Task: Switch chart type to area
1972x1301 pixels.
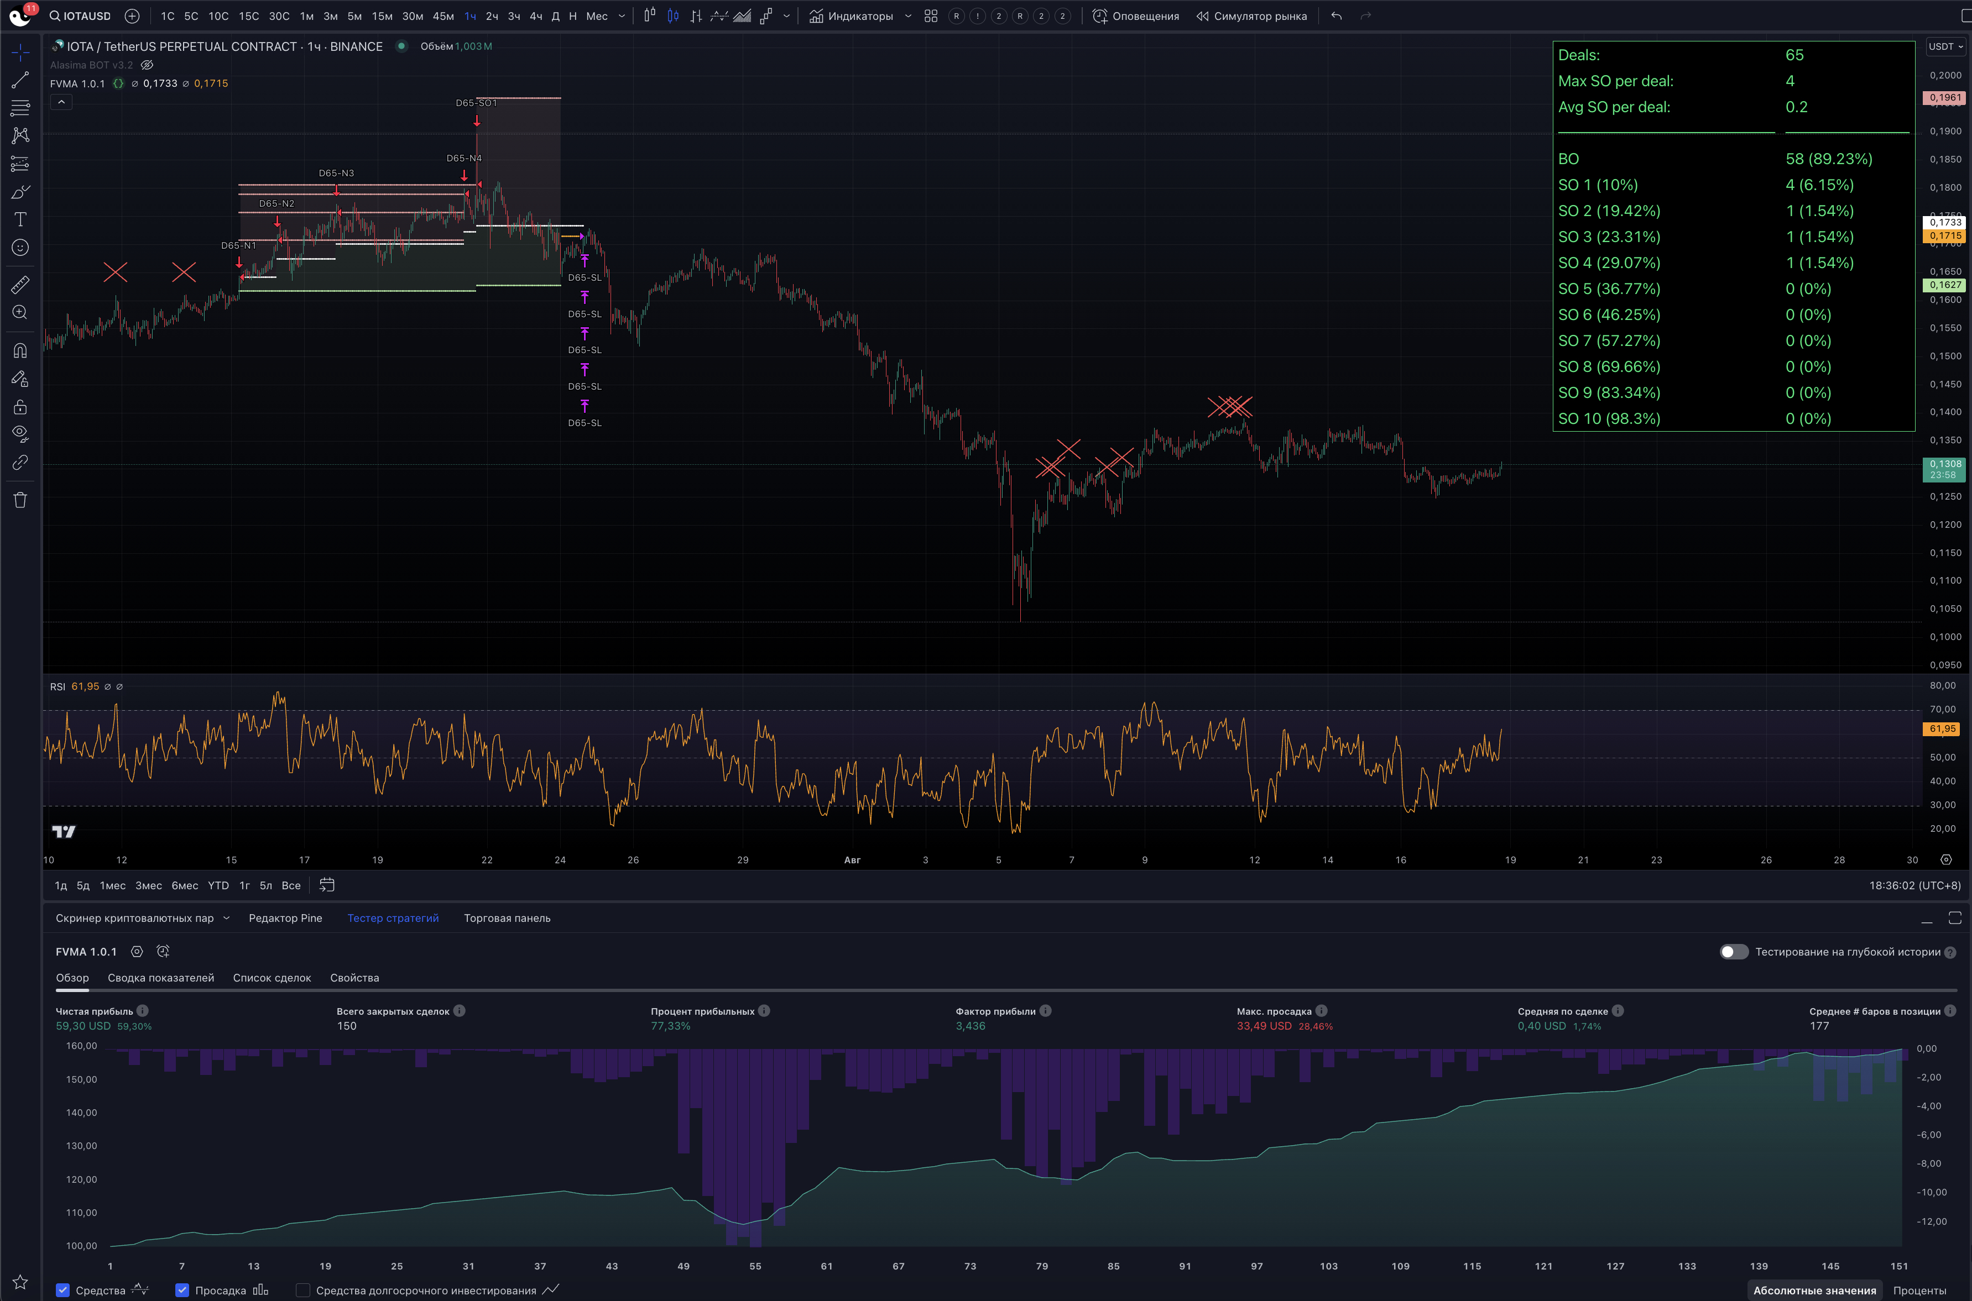Action: [743, 16]
